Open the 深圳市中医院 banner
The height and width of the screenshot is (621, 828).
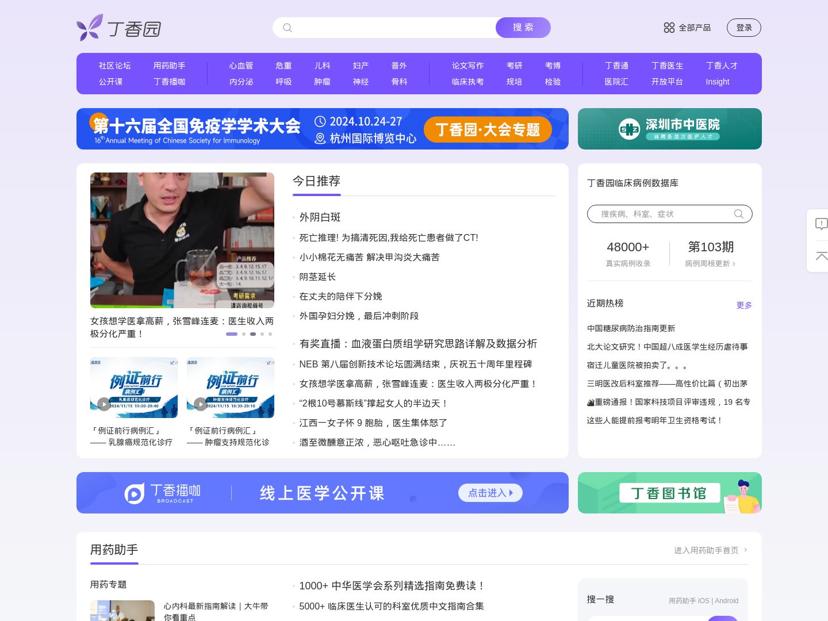tap(670, 129)
